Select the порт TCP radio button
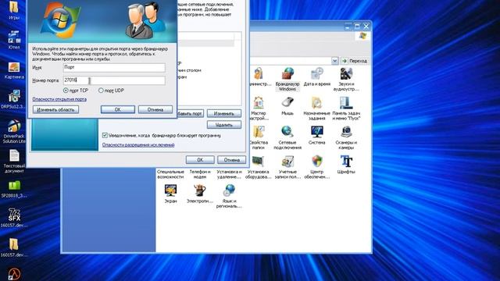The height and width of the screenshot is (281, 500). [66, 91]
